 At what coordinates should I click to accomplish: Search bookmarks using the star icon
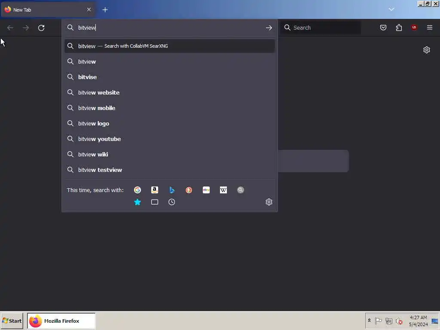pyautogui.click(x=137, y=202)
